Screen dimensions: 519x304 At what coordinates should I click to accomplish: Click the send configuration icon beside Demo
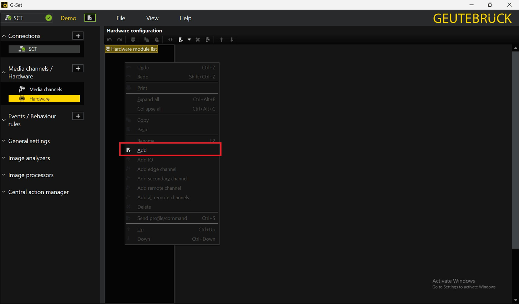tap(90, 18)
